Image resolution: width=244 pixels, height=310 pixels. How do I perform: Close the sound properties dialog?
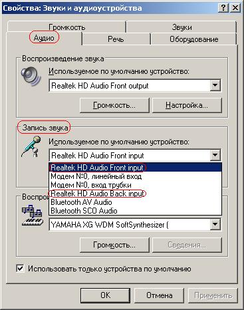235,8
